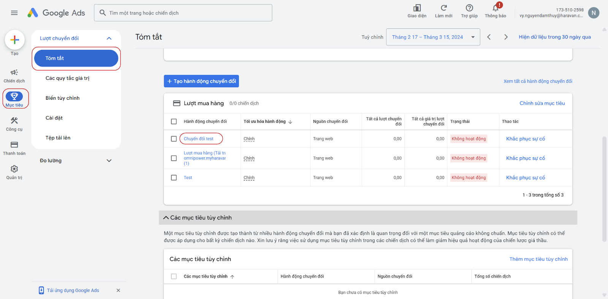Open Chỉnh sửa mục tiêu link
The height and width of the screenshot is (299, 608).
coord(542,103)
